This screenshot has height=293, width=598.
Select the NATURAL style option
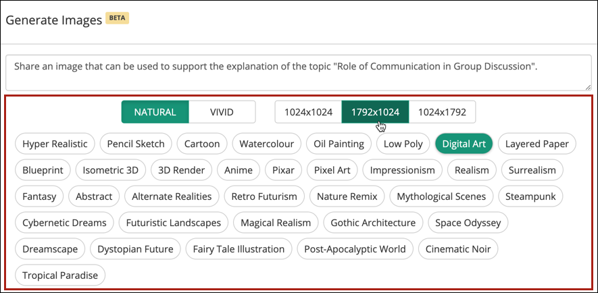[x=155, y=112]
